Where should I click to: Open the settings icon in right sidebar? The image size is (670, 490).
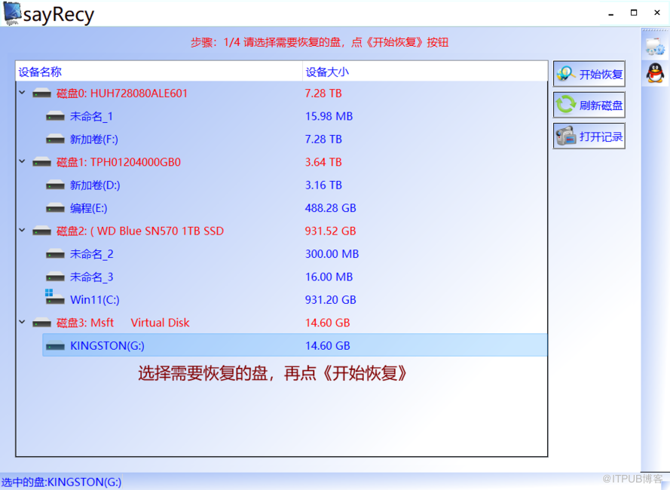pos(655,47)
